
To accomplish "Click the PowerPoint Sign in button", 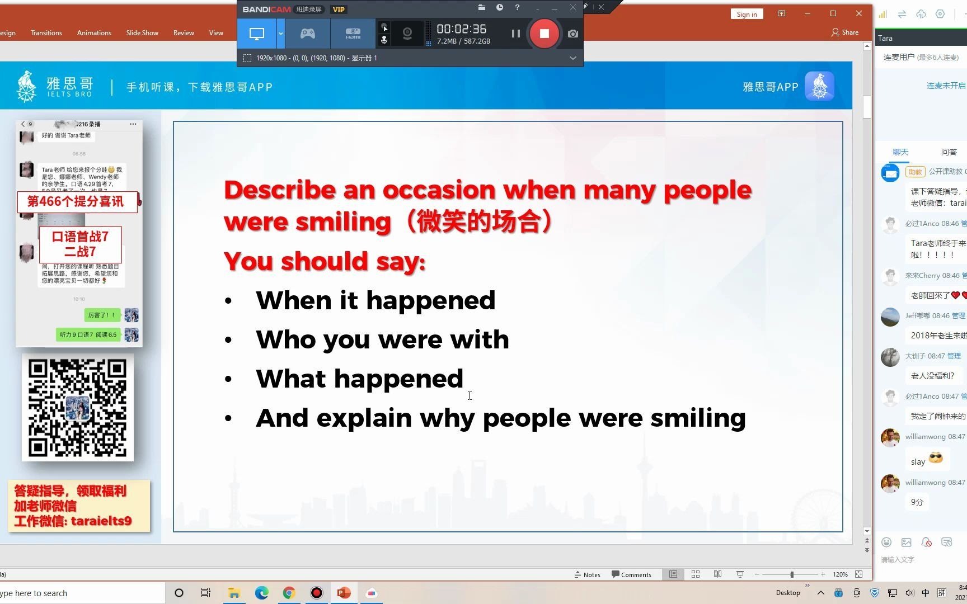I will coord(747,14).
